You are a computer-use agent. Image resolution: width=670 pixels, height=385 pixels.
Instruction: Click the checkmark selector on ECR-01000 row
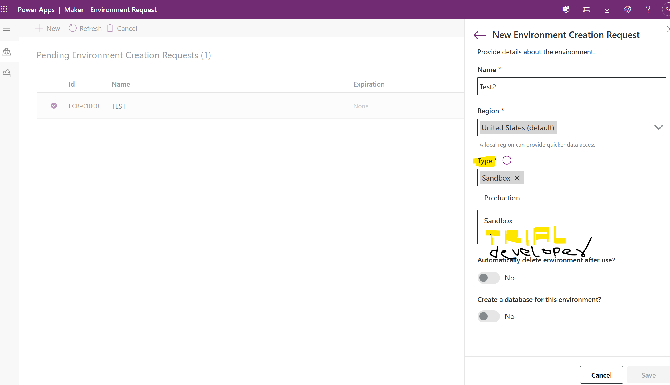tap(54, 105)
